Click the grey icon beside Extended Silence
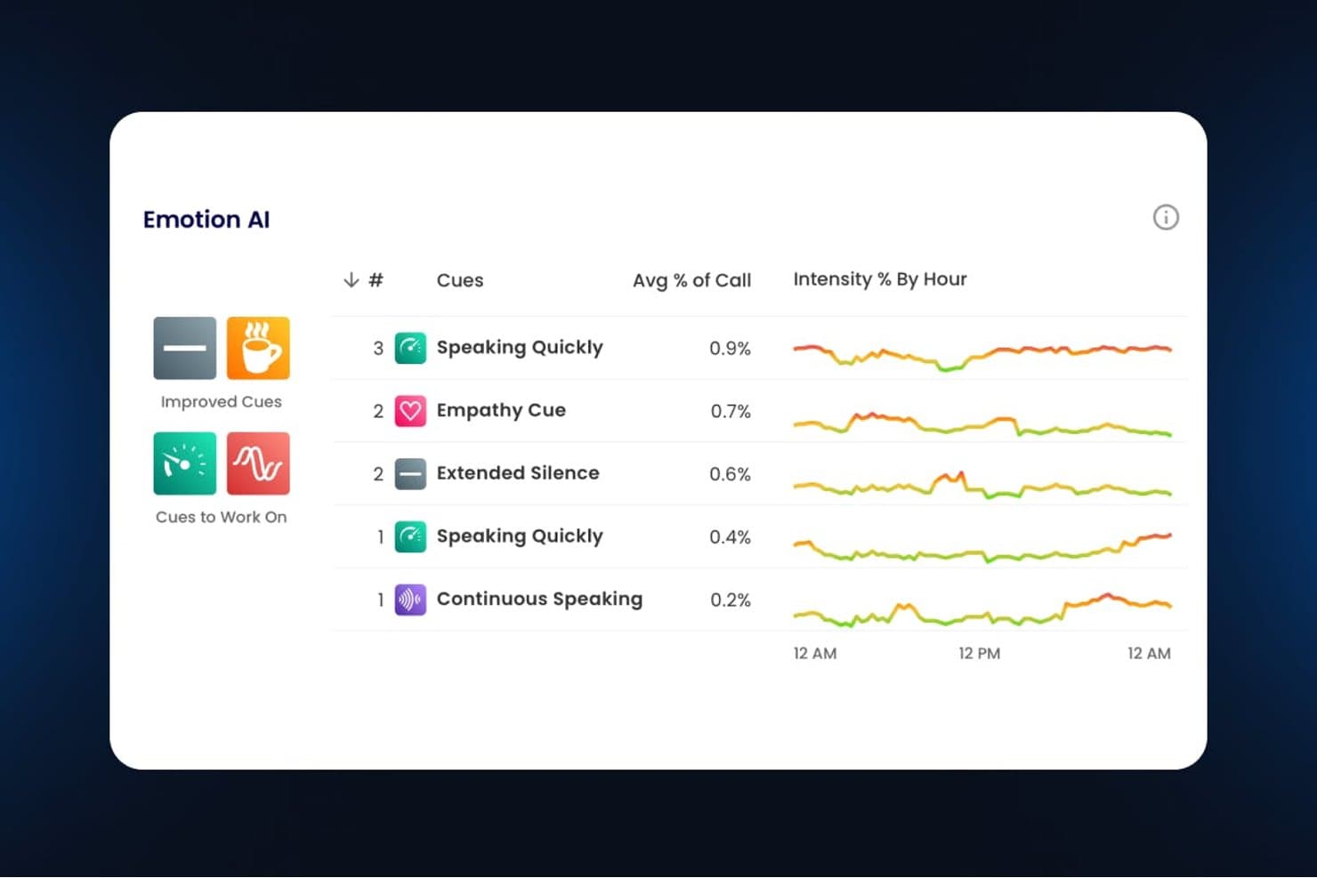The width and height of the screenshot is (1317, 878). (410, 474)
